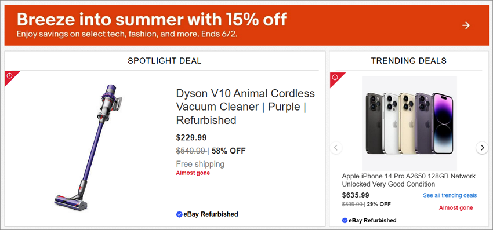Click the $229.99 Dyson price

click(x=191, y=138)
